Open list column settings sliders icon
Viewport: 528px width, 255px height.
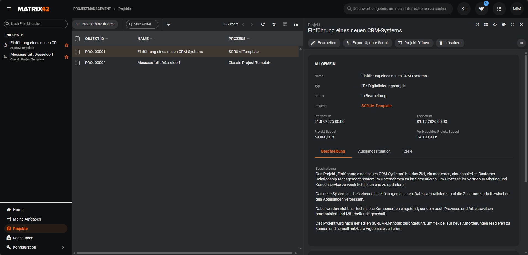(296, 24)
